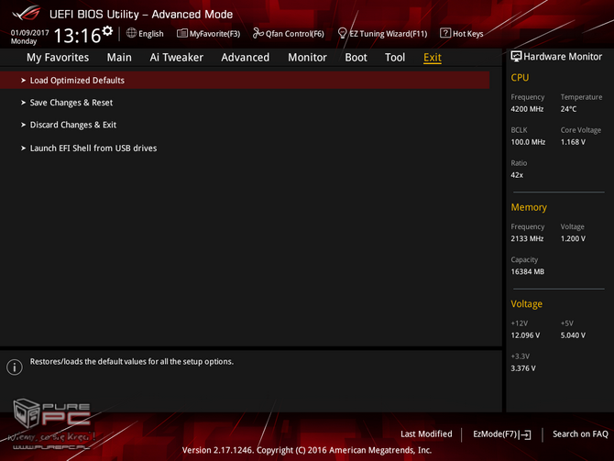Click memory capacity 16384 MB
This screenshot has width=614, height=461.
point(528,271)
